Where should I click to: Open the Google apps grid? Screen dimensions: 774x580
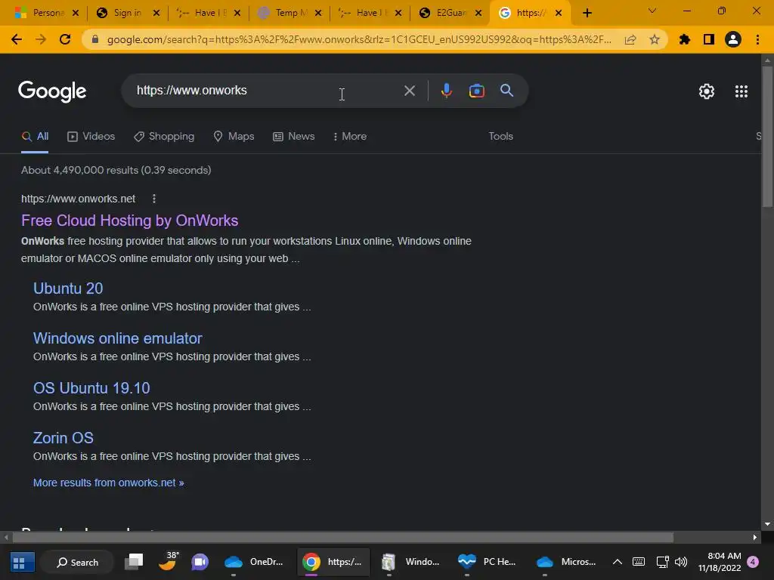[x=741, y=91]
